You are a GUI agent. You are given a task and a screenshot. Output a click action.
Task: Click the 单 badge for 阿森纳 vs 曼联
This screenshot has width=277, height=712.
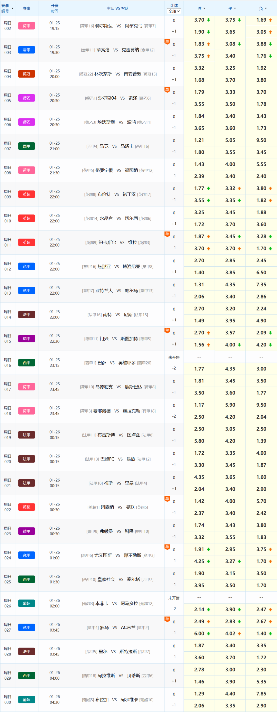pyautogui.click(x=167, y=499)
